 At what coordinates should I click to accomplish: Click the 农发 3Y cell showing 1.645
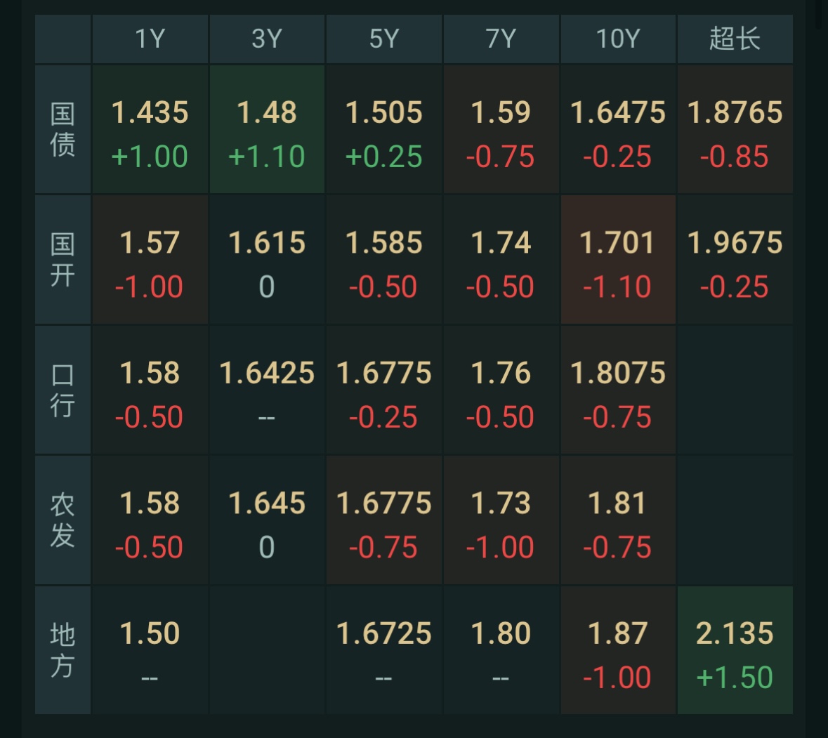[x=267, y=520]
